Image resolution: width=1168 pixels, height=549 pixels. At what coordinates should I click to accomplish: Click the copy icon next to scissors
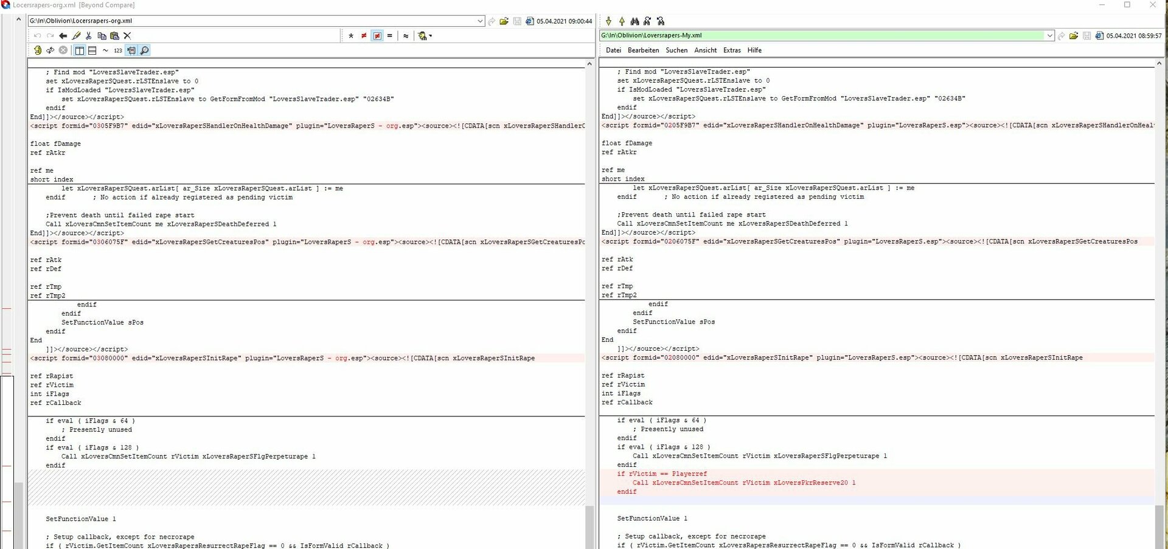[102, 36]
